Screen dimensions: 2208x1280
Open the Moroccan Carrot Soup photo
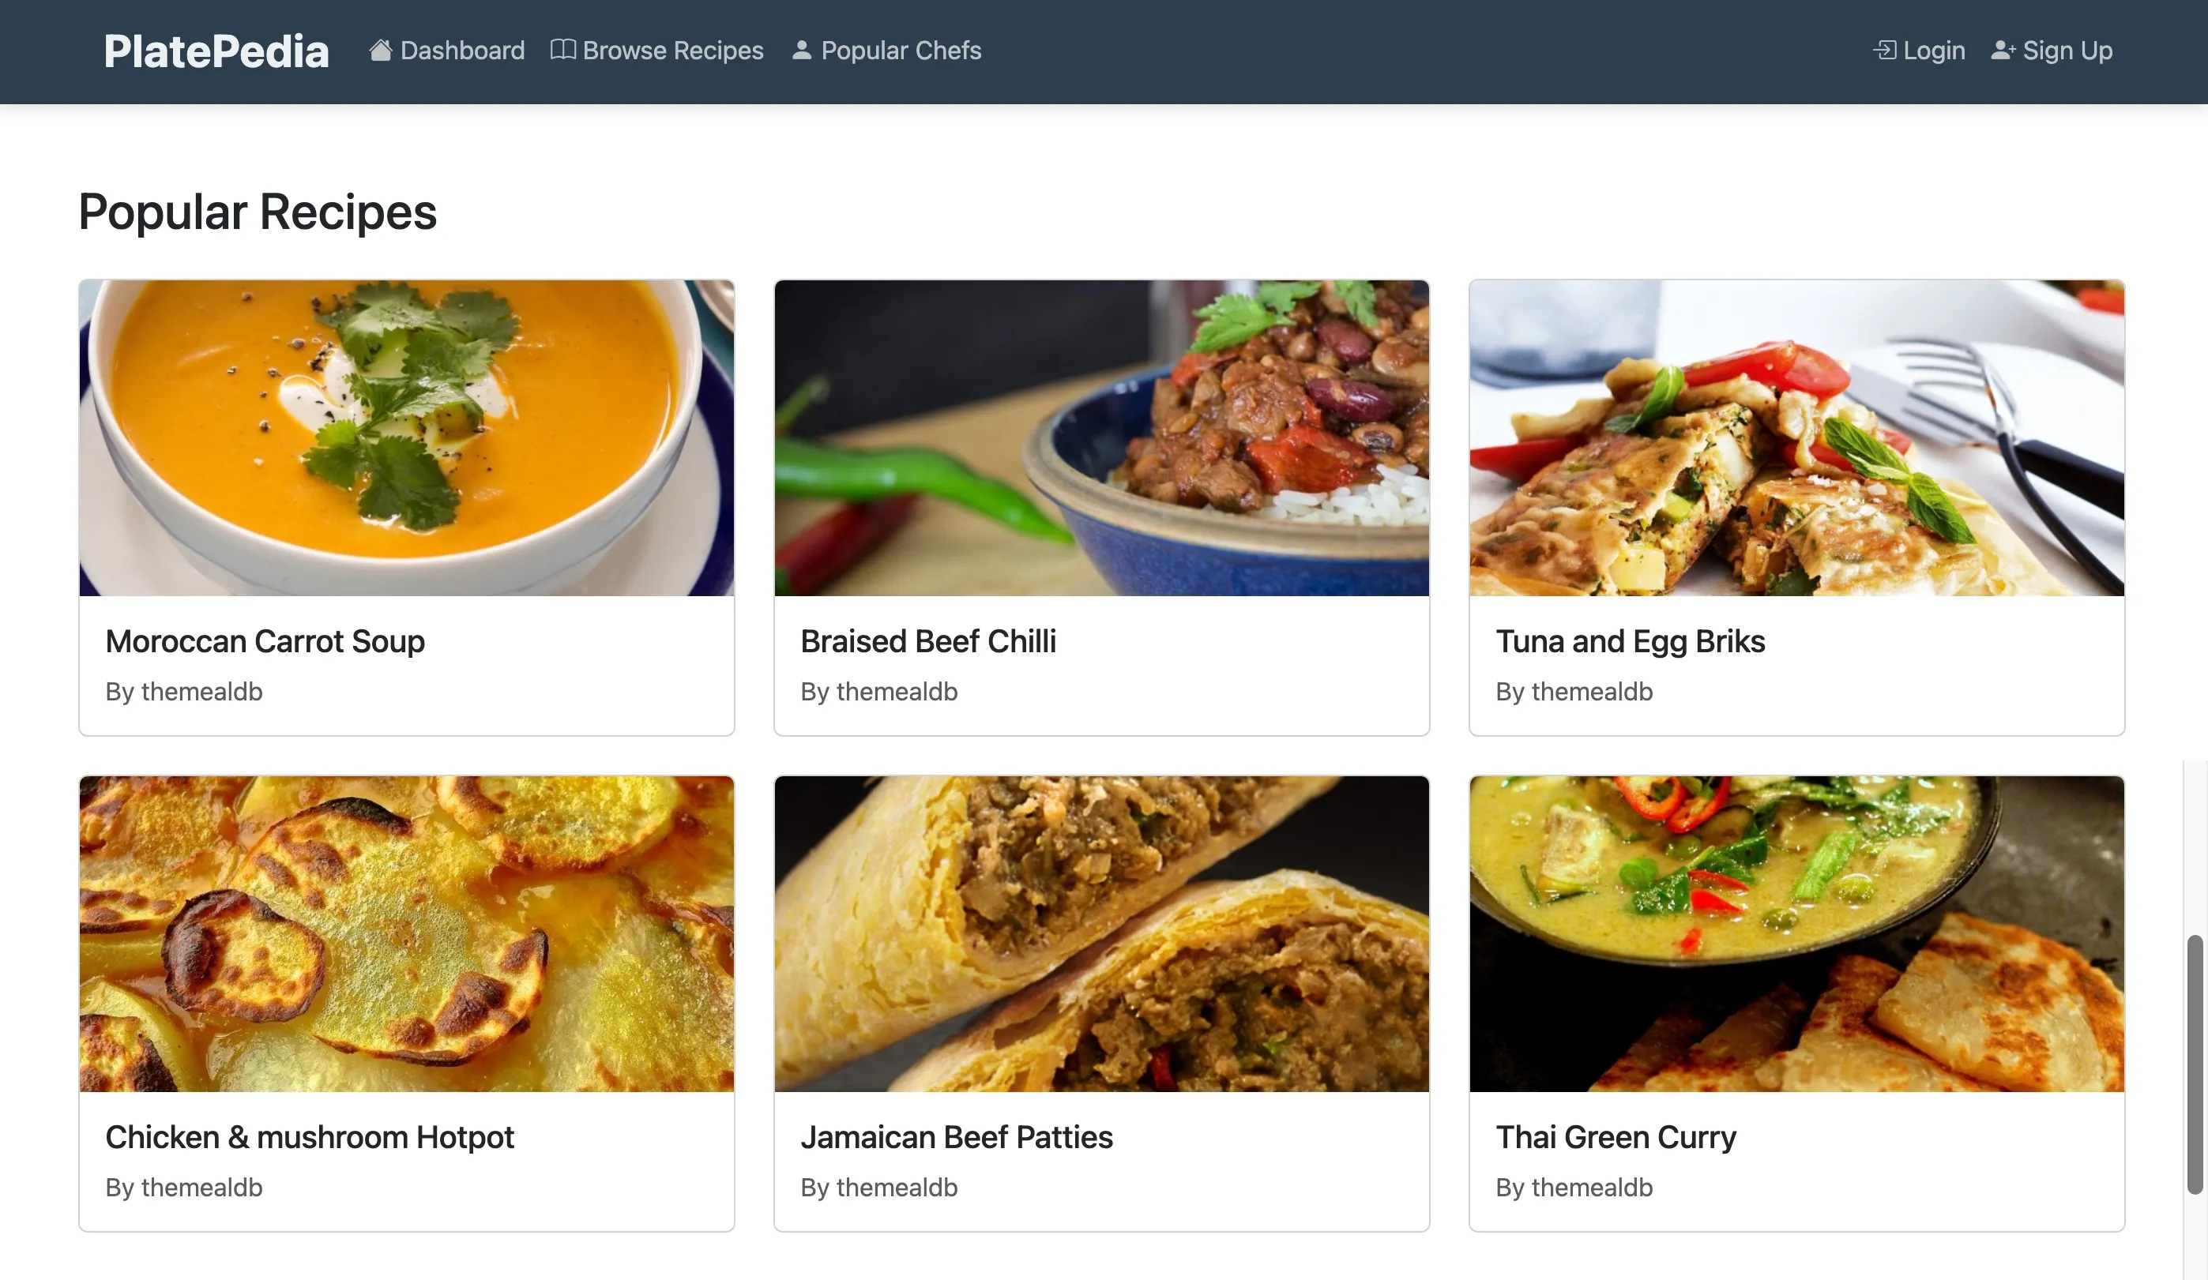point(407,437)
